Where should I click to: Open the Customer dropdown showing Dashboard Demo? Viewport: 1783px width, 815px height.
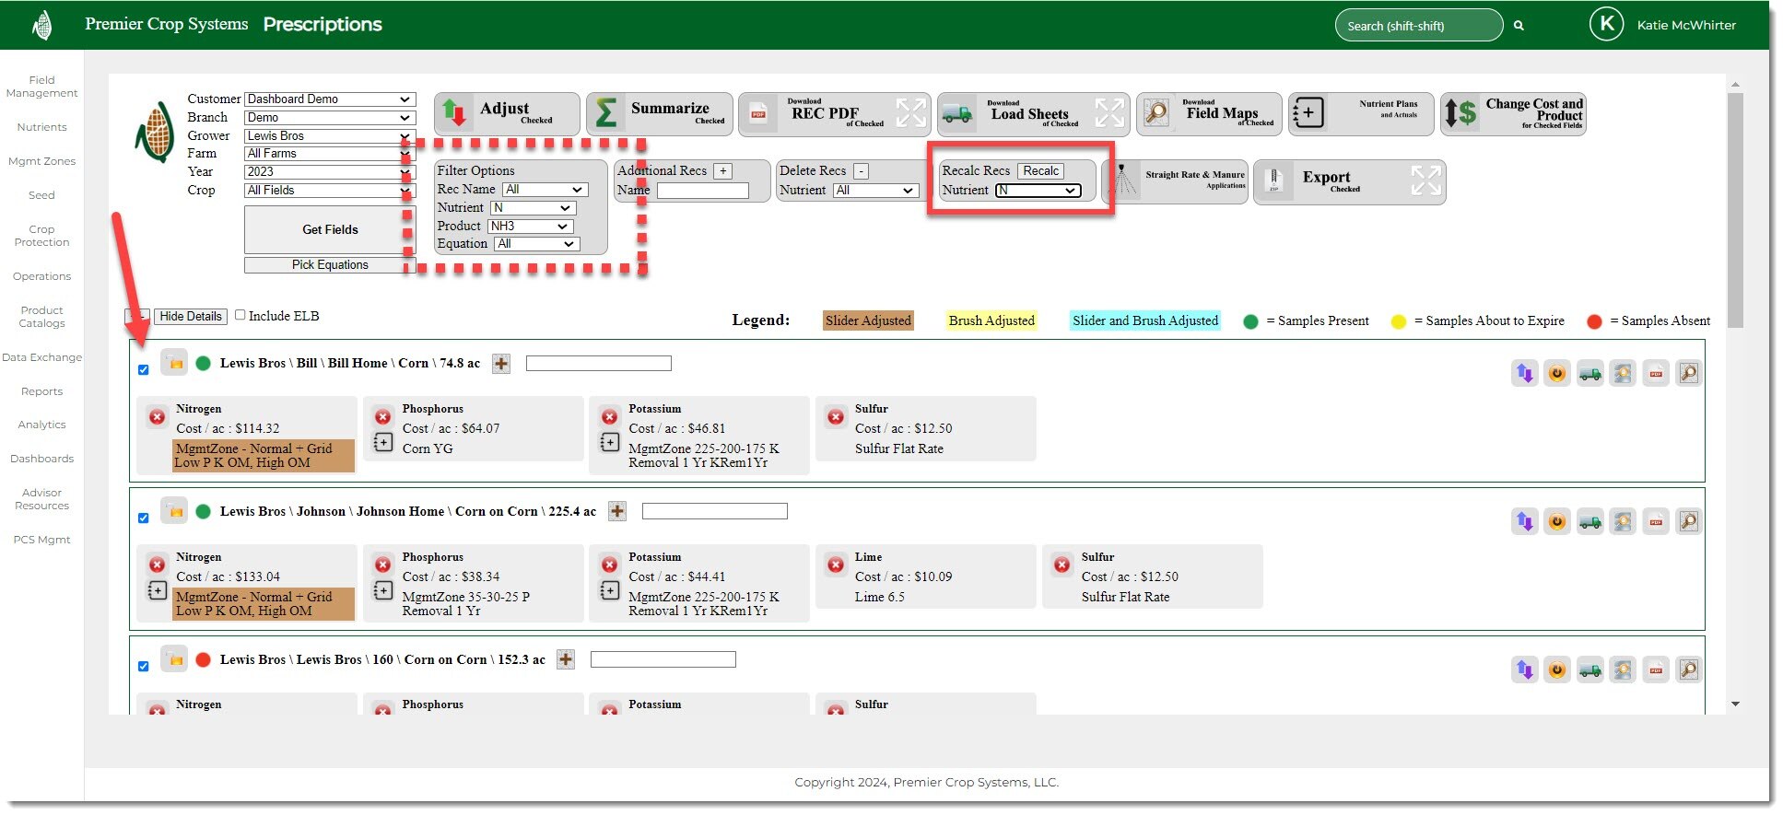pos(329,99)
